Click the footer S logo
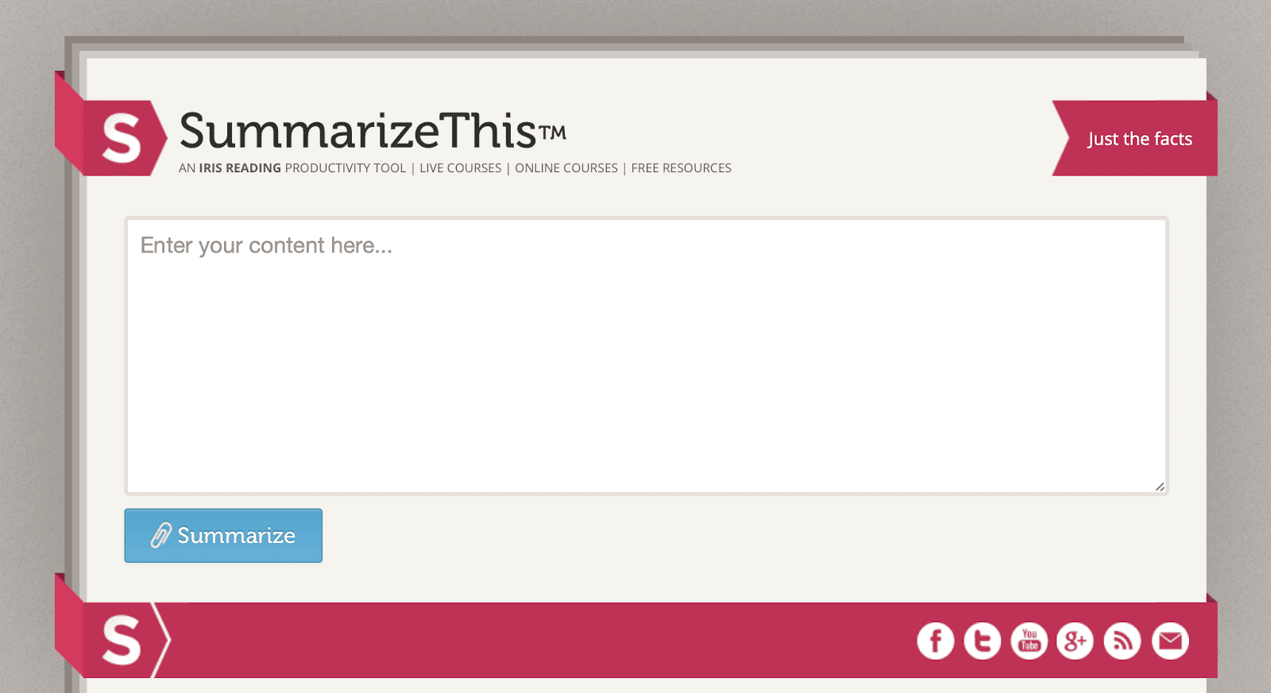The height and width of the screenshot is (693, 1271). [x=122, y=640]
